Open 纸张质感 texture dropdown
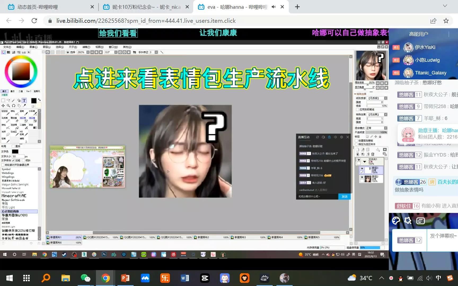 coord(386,98)
